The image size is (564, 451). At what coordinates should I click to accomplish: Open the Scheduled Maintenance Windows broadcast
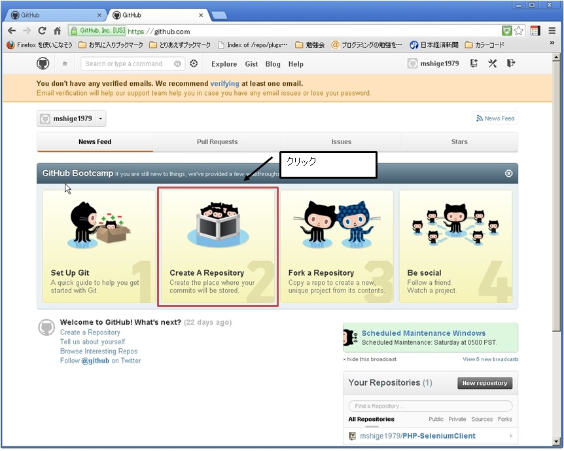tap(423, 333)
